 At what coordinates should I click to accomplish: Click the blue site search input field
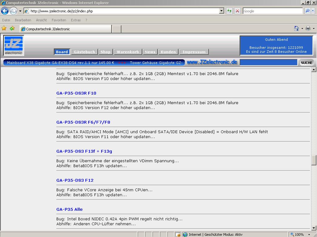tap(268, 63)
